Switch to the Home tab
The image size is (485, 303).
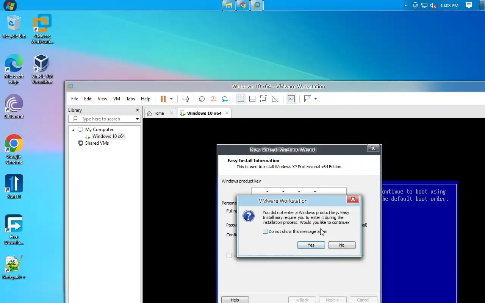click(158, 113)
